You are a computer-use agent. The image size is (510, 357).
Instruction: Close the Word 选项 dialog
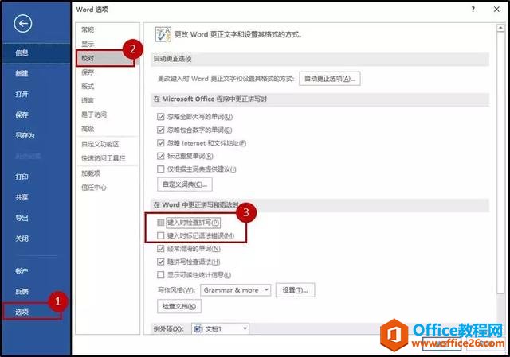tap(496, 10)
